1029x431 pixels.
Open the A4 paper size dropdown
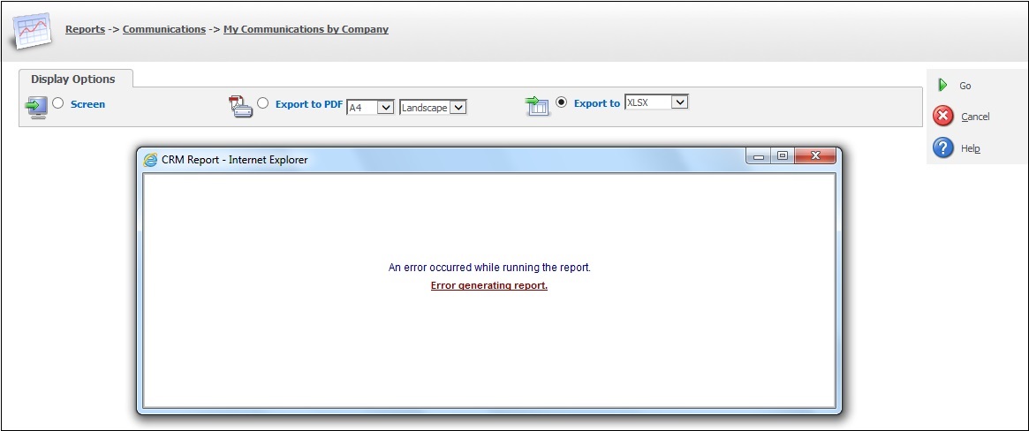click(370, 107)
